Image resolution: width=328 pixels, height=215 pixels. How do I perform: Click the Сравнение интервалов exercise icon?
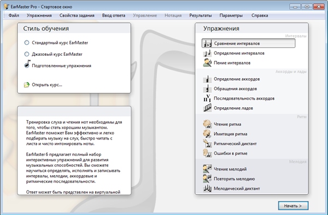(207, 44)
